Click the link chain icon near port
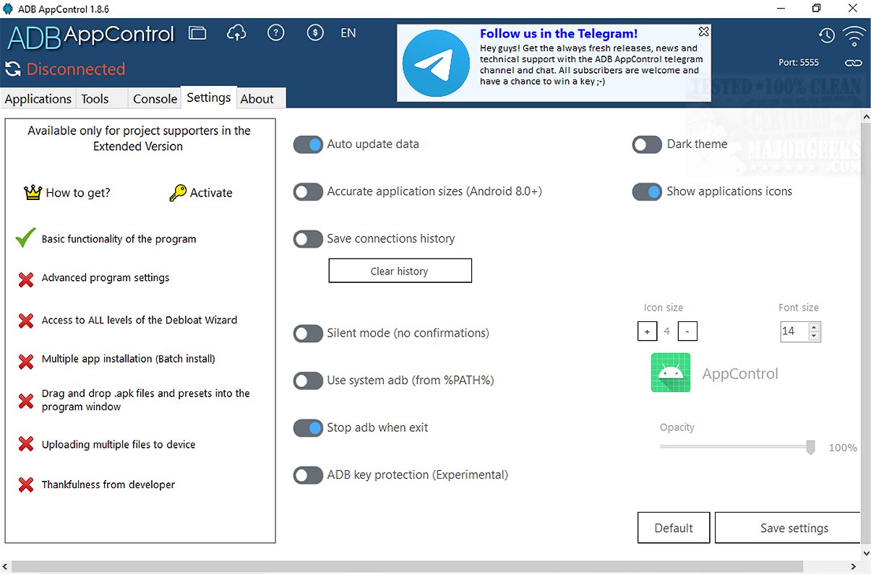This screenshot has width=871, height=574. coord(854,63)
